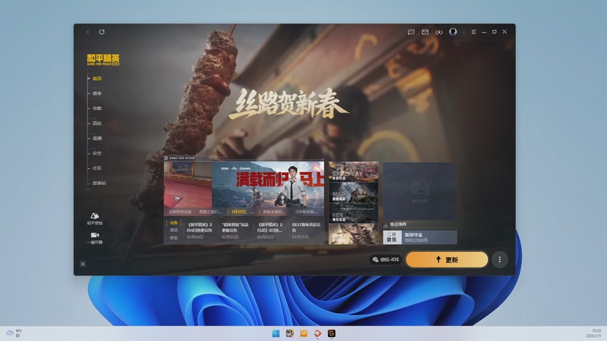This screenshot has width=607, height=341.
Task: Switch to the 安全 news tab
Action: pyautogui.click(x=174, y=237)
